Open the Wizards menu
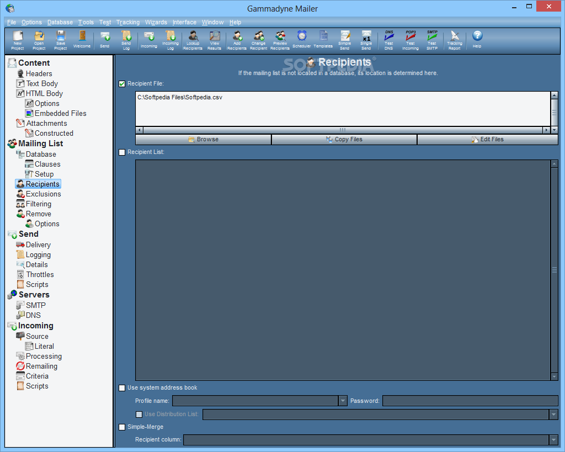The height and width of the screenshot is (452, 565). [156, 22]
